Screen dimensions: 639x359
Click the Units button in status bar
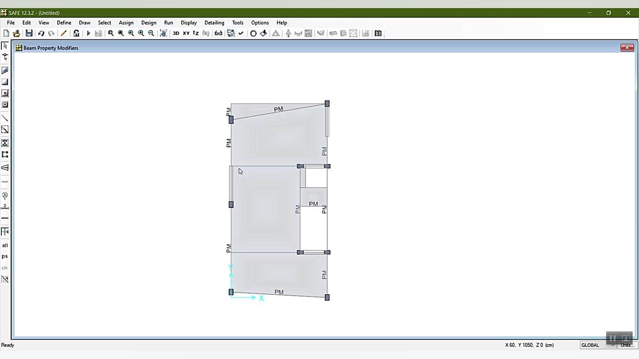click(x=627, y=345)
